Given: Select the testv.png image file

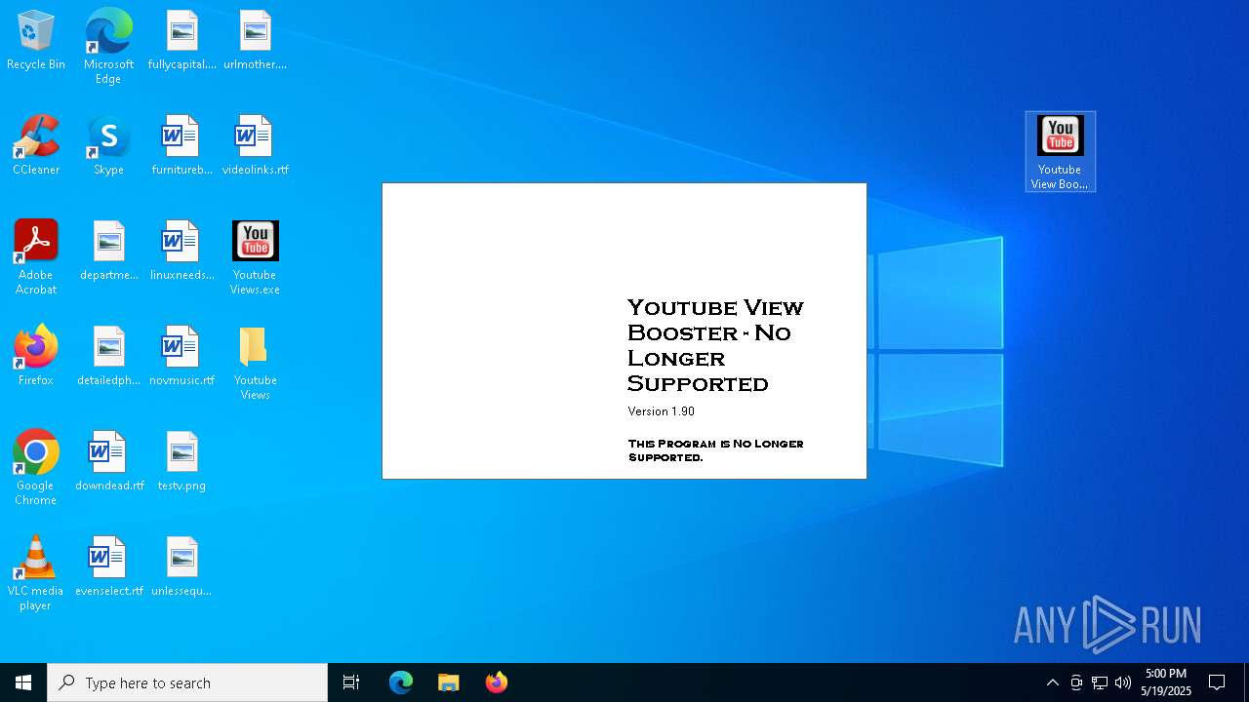Looking at the screenshot, I should [x=181, y=462].
